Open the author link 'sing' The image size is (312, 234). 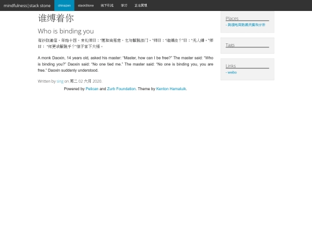60,81
